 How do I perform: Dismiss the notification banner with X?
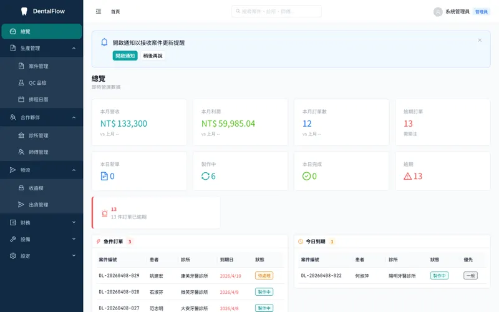pos(480,40)
